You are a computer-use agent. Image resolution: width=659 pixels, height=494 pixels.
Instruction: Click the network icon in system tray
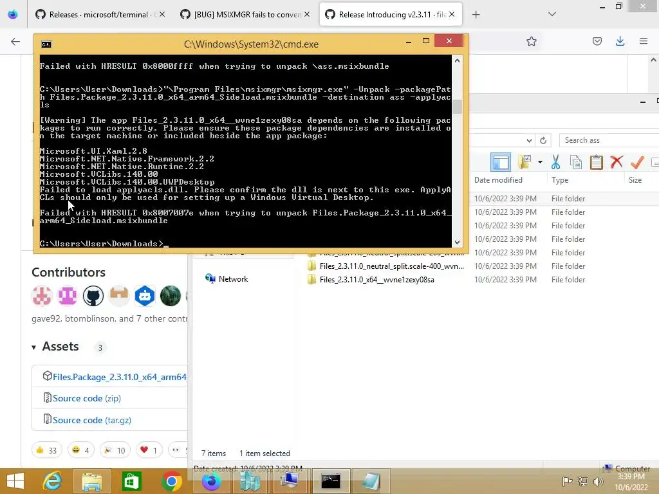(x=582, y=481)
